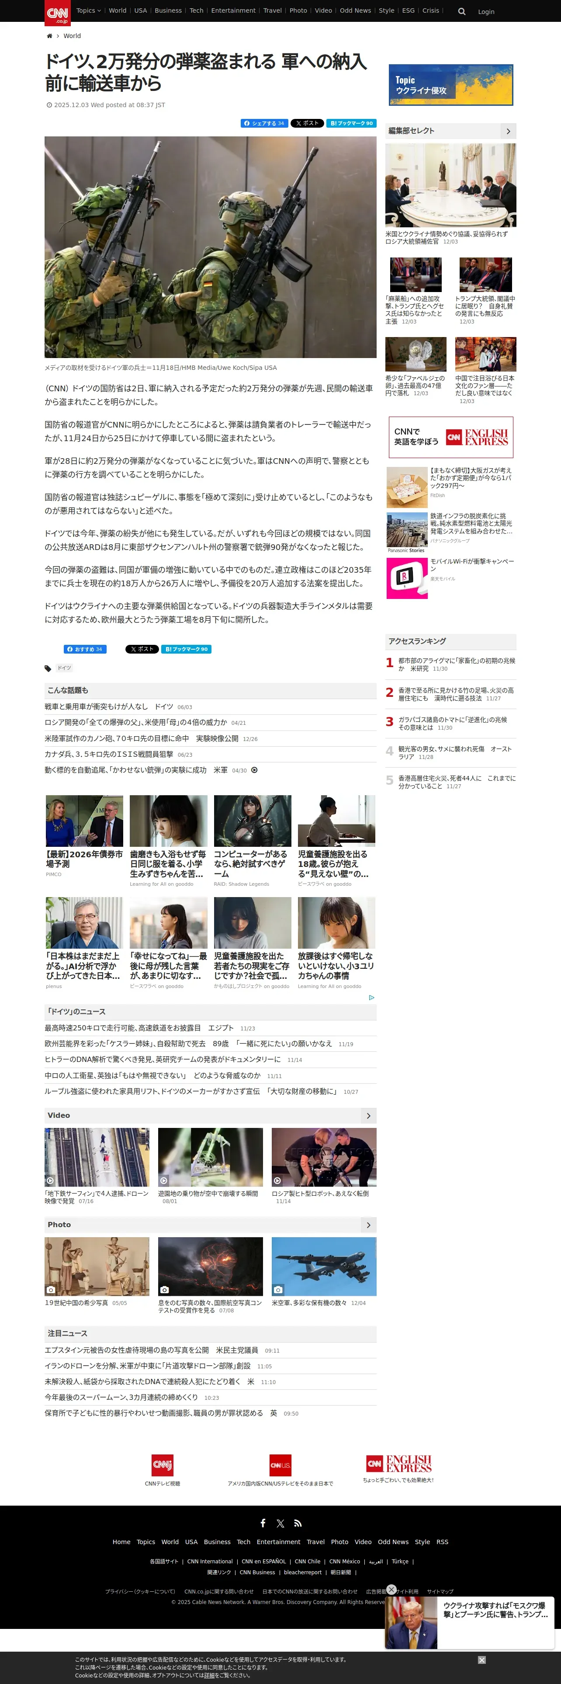Open the ドイツ tag link
The height and width of the screenshot is (1684, 561).
point(64,668)
